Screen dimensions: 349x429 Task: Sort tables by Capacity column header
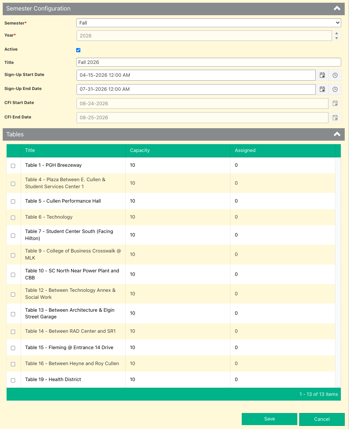tap(140, 150)
